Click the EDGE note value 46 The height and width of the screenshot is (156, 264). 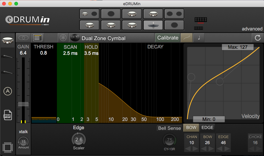pyautogui.click(x=223, y=143)
